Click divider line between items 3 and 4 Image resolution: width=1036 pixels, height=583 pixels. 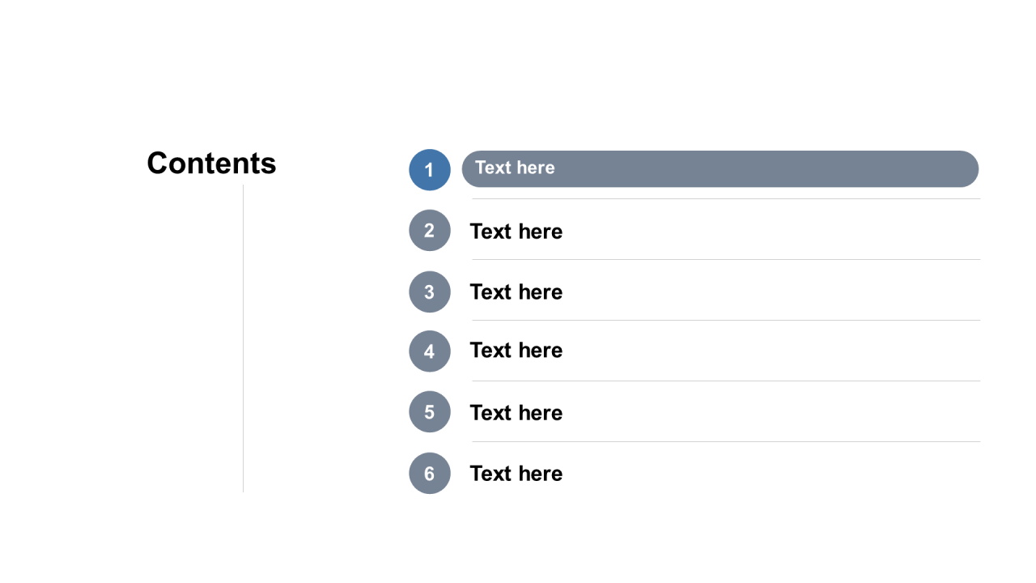(726, 321)
